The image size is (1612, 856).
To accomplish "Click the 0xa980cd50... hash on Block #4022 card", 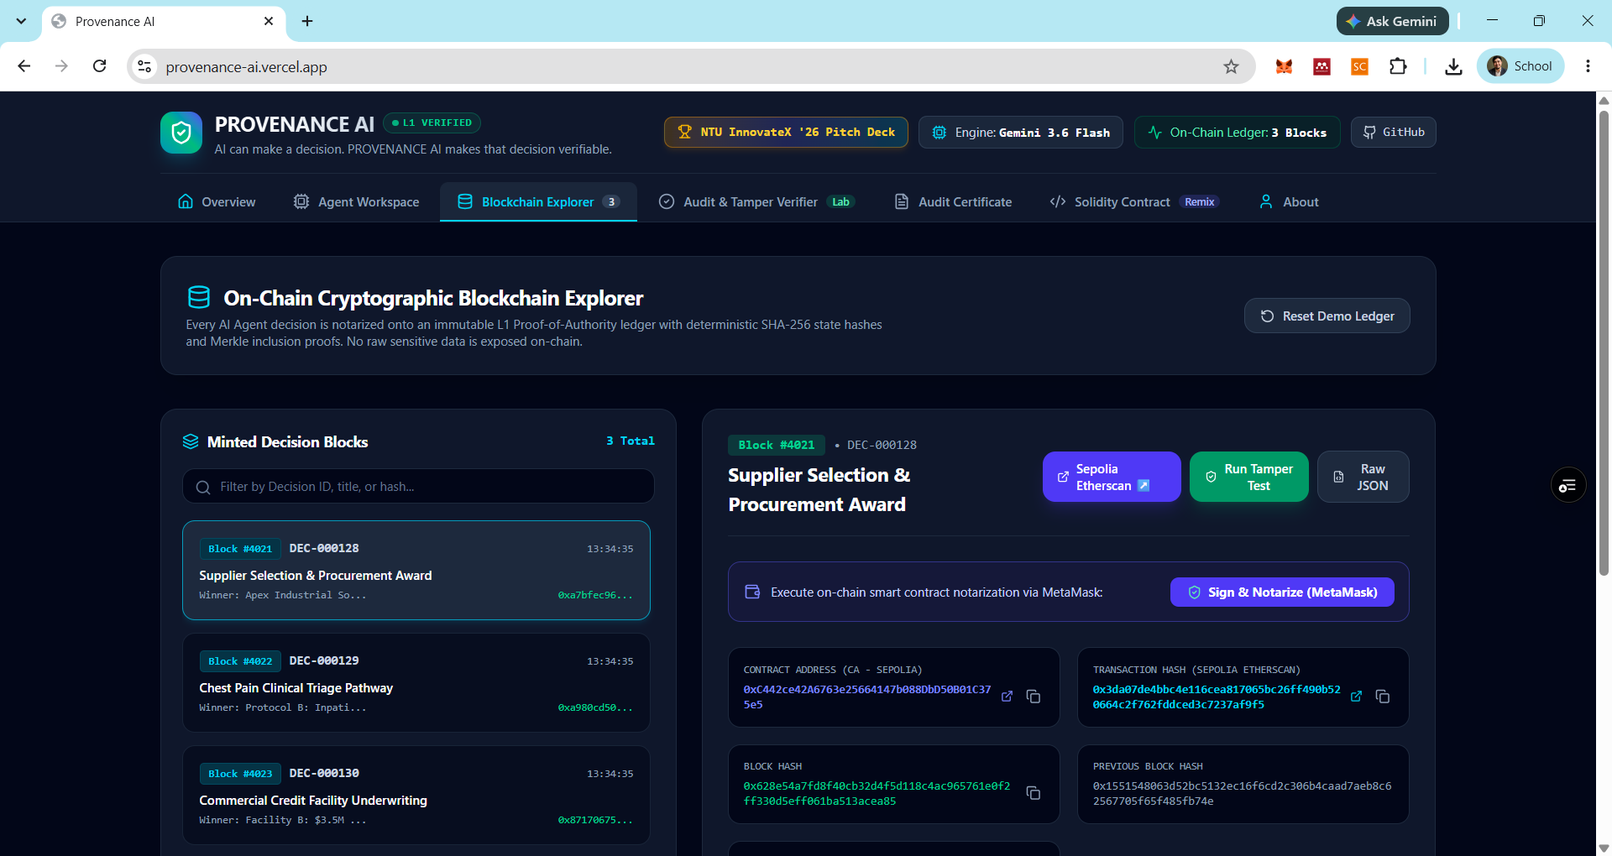I will click(x=595, y=707).
